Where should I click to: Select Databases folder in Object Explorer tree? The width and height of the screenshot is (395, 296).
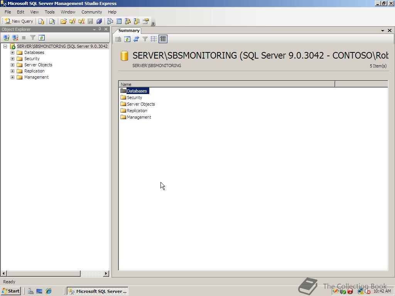(34, 52)
